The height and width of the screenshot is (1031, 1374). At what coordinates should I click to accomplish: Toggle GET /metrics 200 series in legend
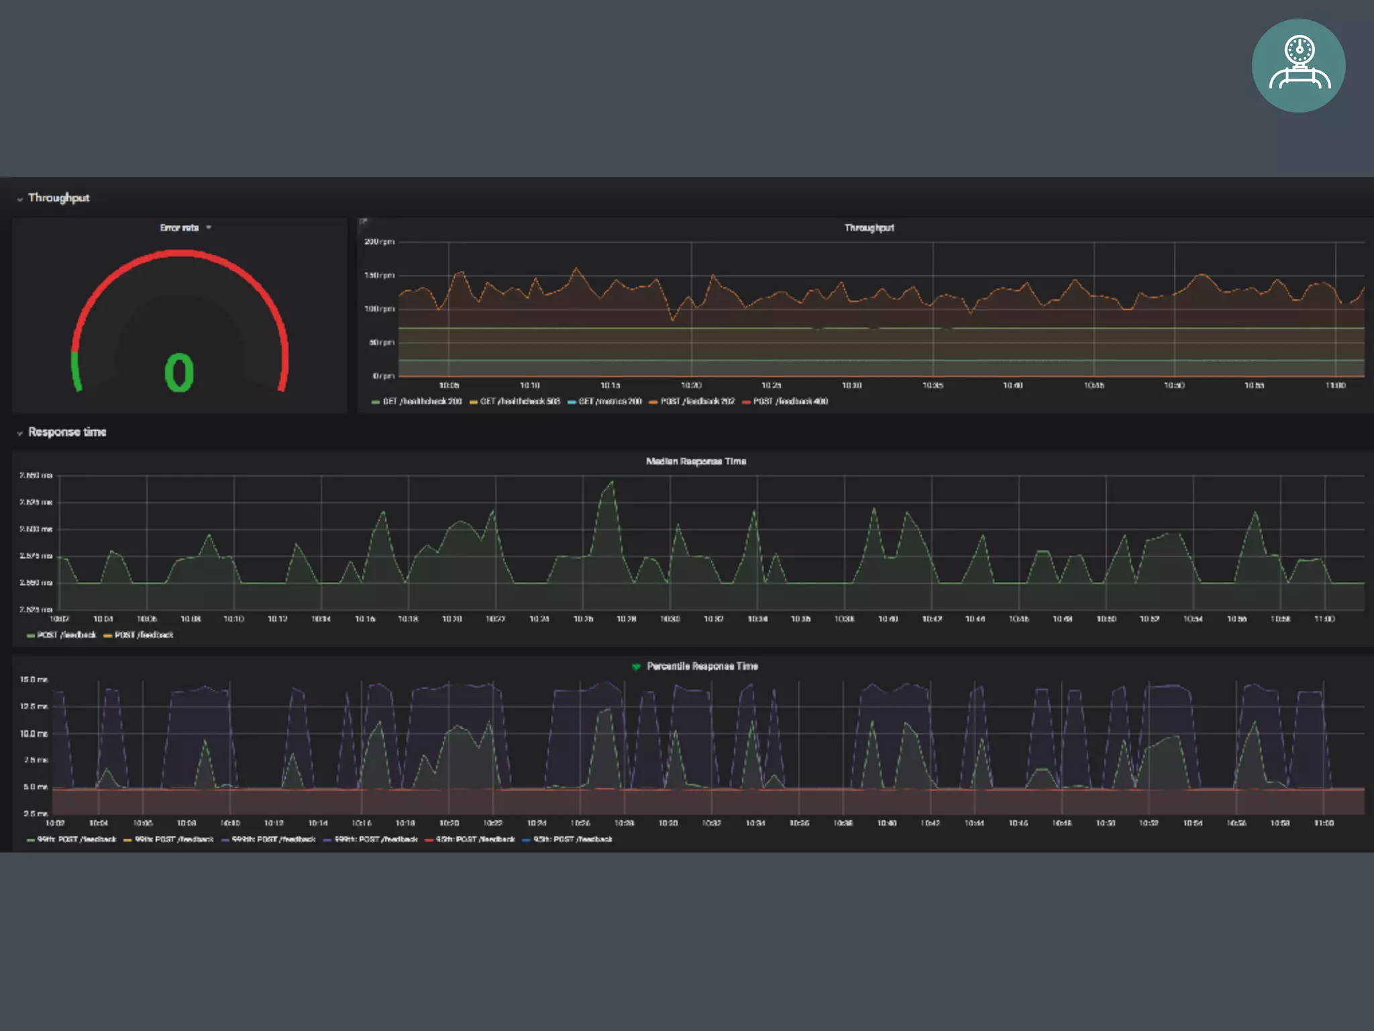609,401
